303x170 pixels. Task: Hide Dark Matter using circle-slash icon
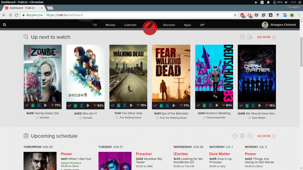pos(250,118)
